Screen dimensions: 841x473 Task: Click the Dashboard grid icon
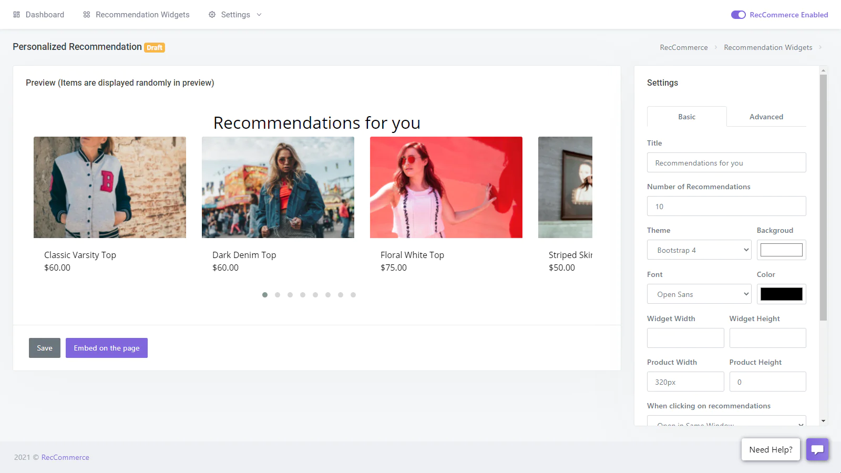[16, 15]
